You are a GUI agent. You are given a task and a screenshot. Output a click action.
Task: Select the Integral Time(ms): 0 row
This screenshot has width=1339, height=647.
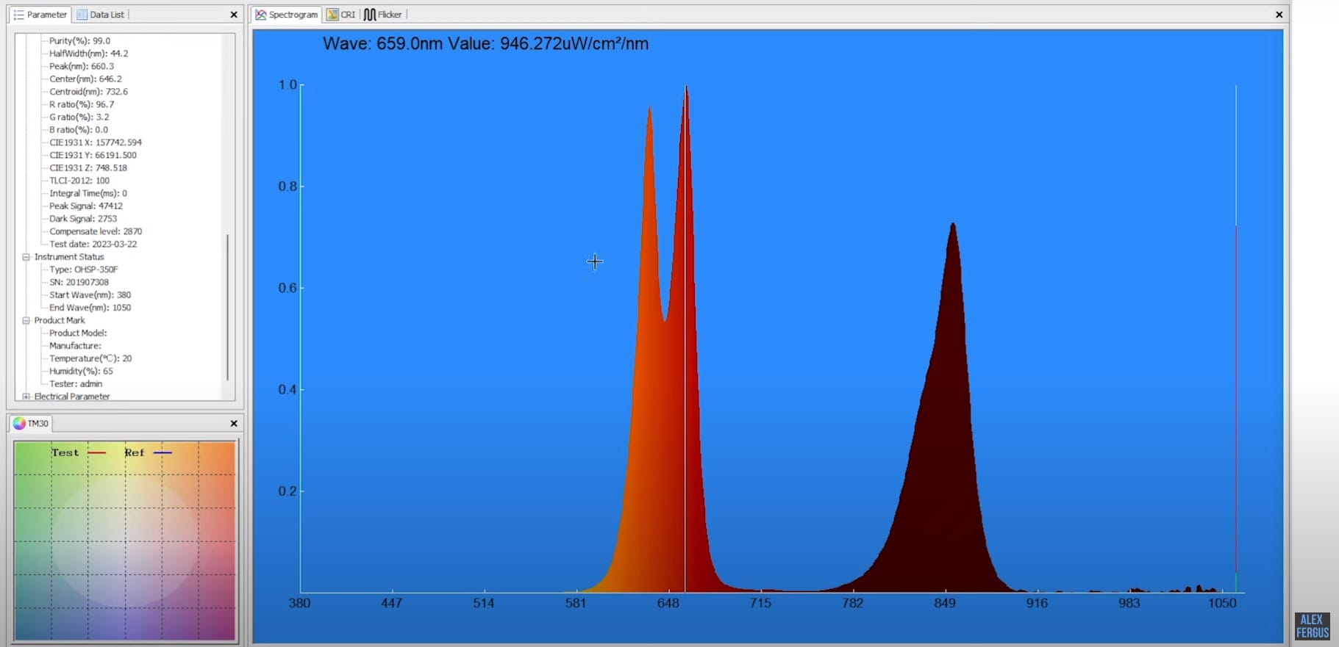88,193
